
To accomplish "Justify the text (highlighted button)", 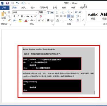I will [x=68, y=16].
